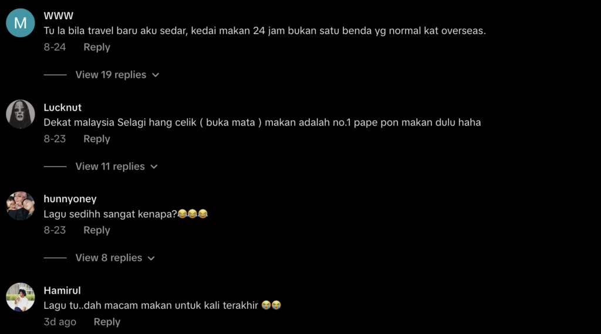Open the Hamirul username link

[62, 291]
